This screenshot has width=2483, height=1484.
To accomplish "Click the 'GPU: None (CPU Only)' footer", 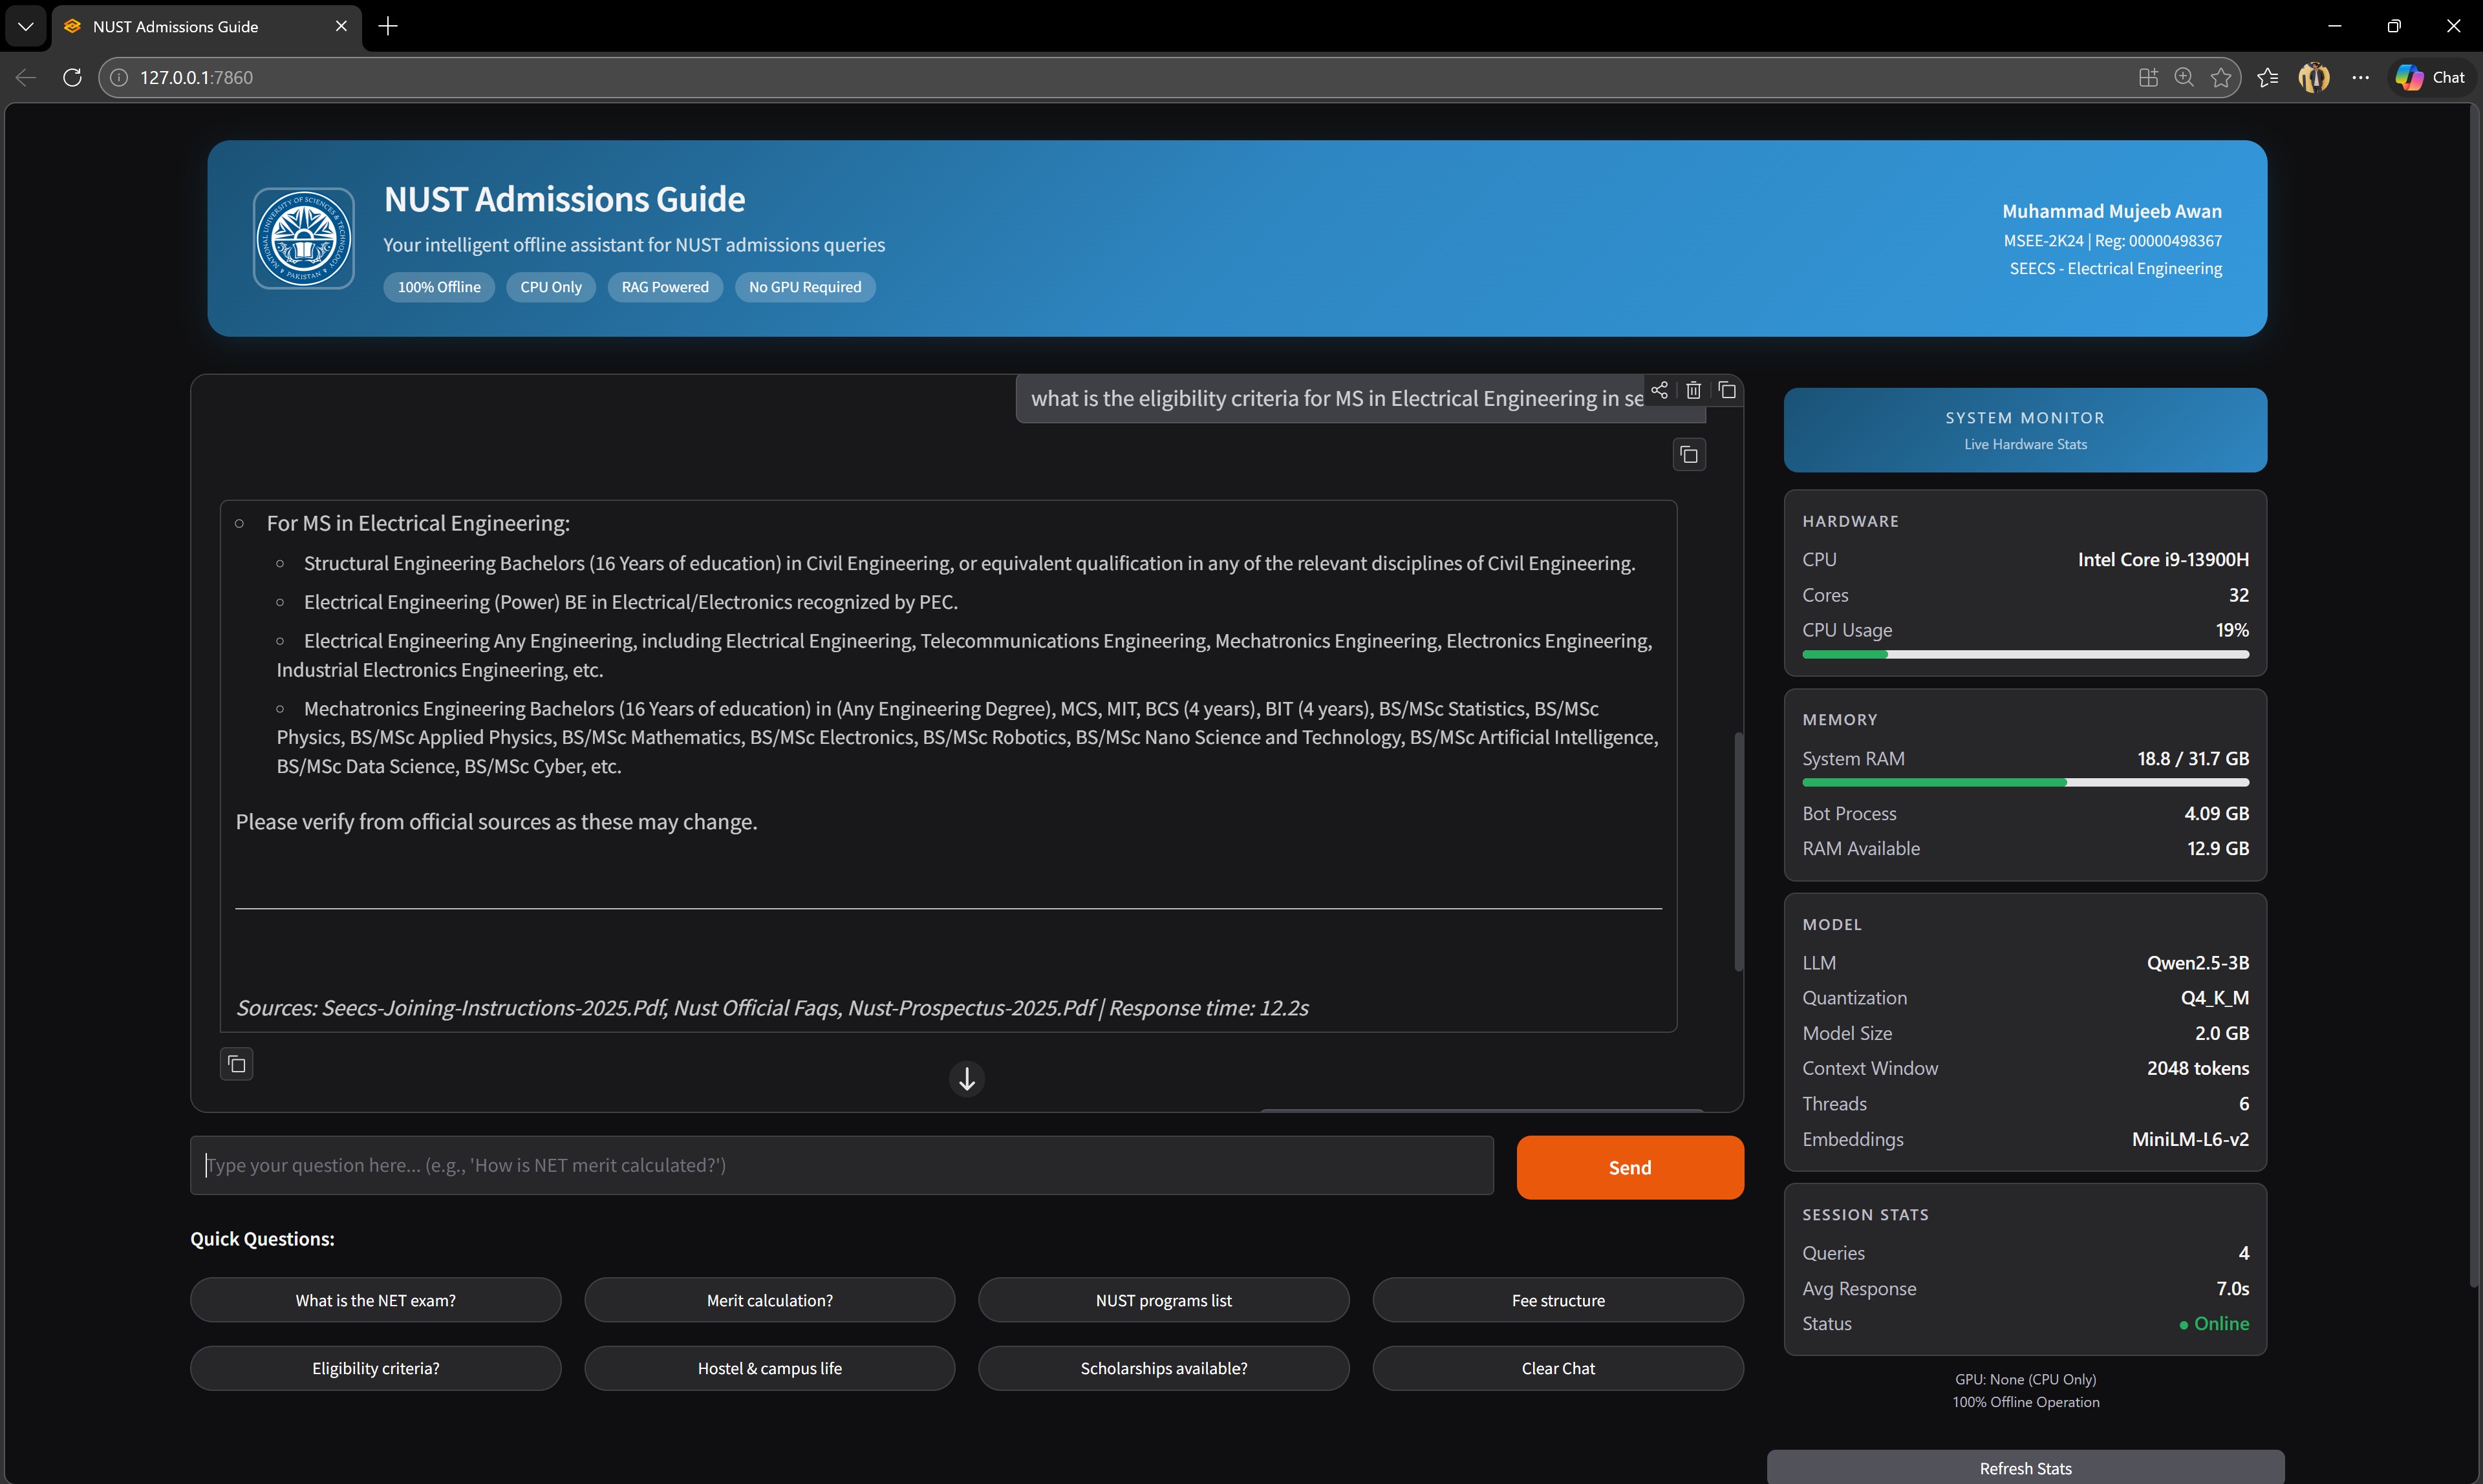I will tap(2025, 1379).
